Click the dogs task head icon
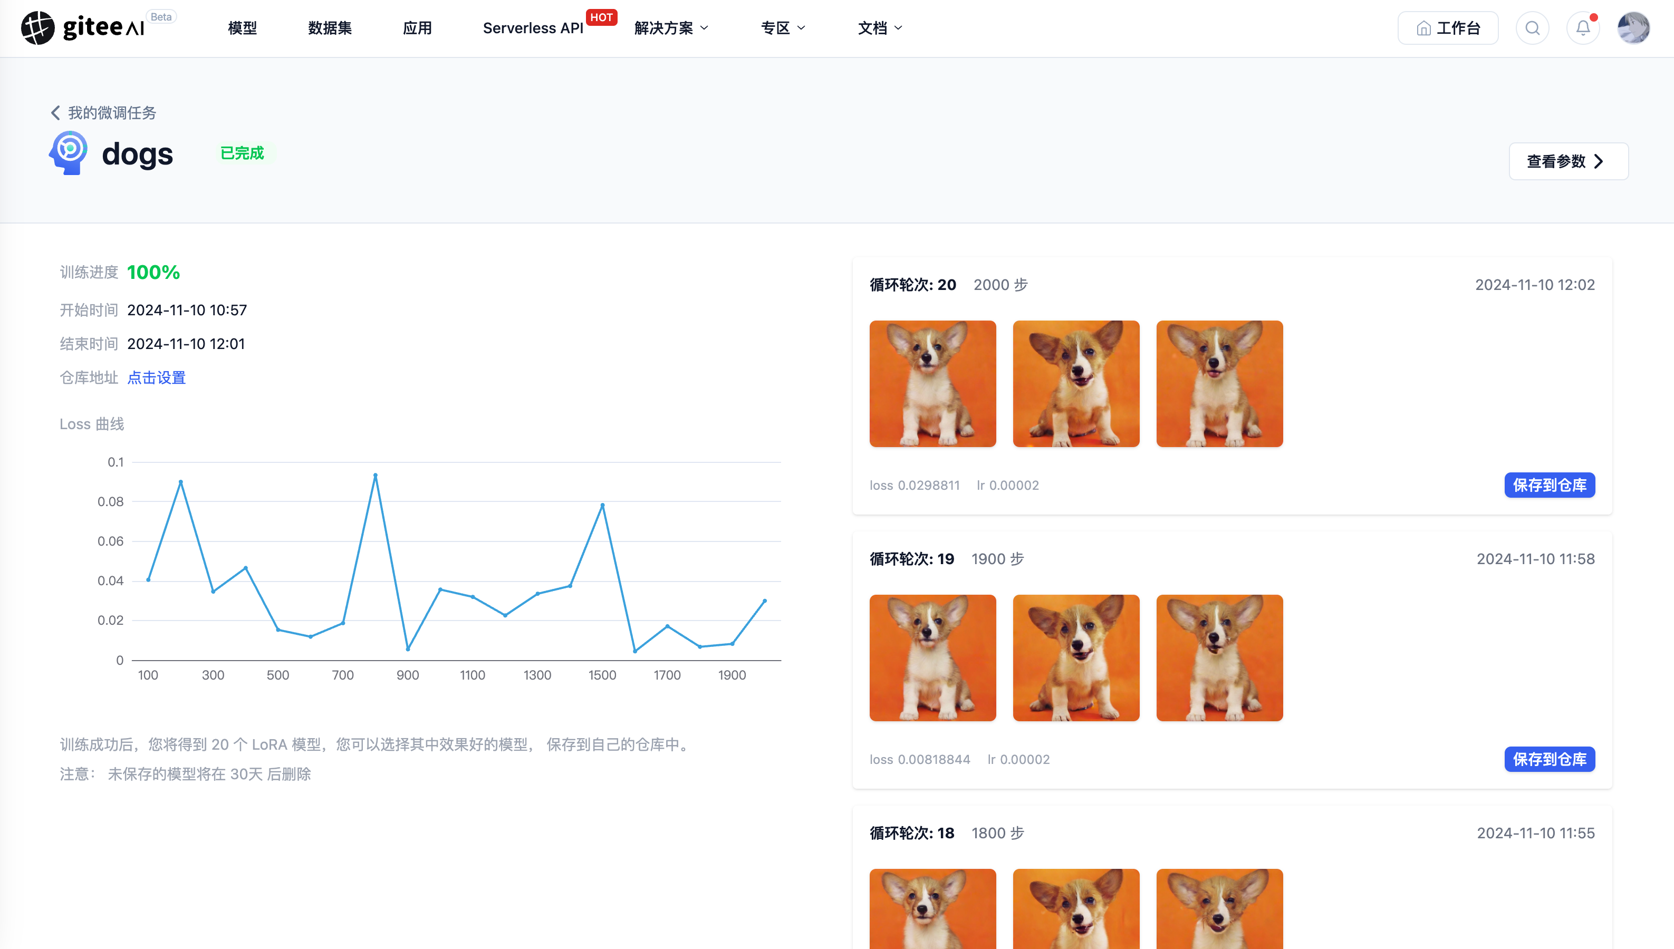This screenshot has height=949, width=1674. tap(69, 153)
